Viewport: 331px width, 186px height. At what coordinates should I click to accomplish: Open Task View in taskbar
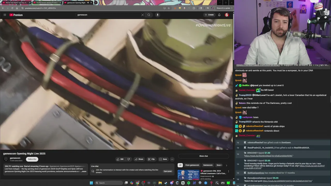point(126,183)
